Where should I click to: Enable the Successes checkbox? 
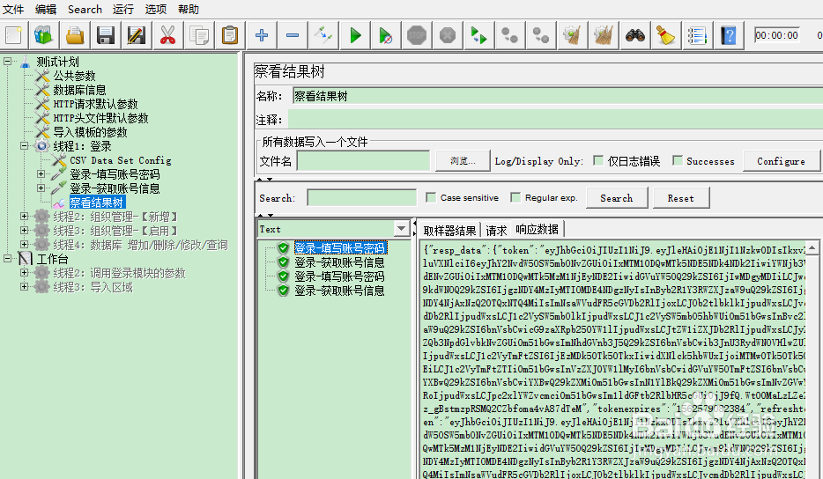coord(678,160)
